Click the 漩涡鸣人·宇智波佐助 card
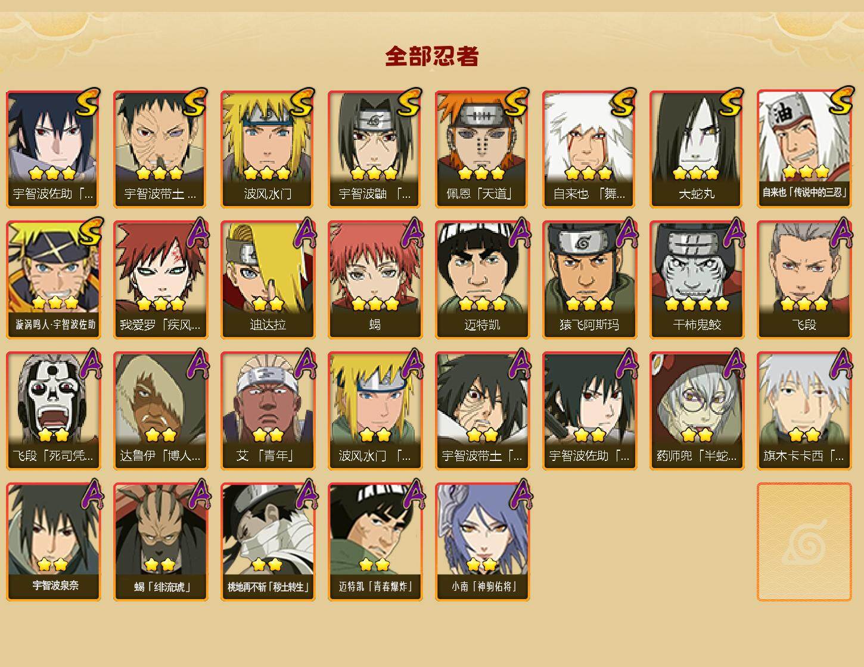 click(54, 280)
